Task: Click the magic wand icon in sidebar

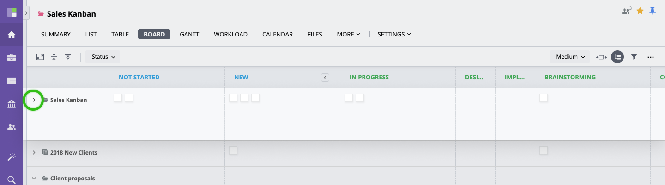Action: [12, 157]
